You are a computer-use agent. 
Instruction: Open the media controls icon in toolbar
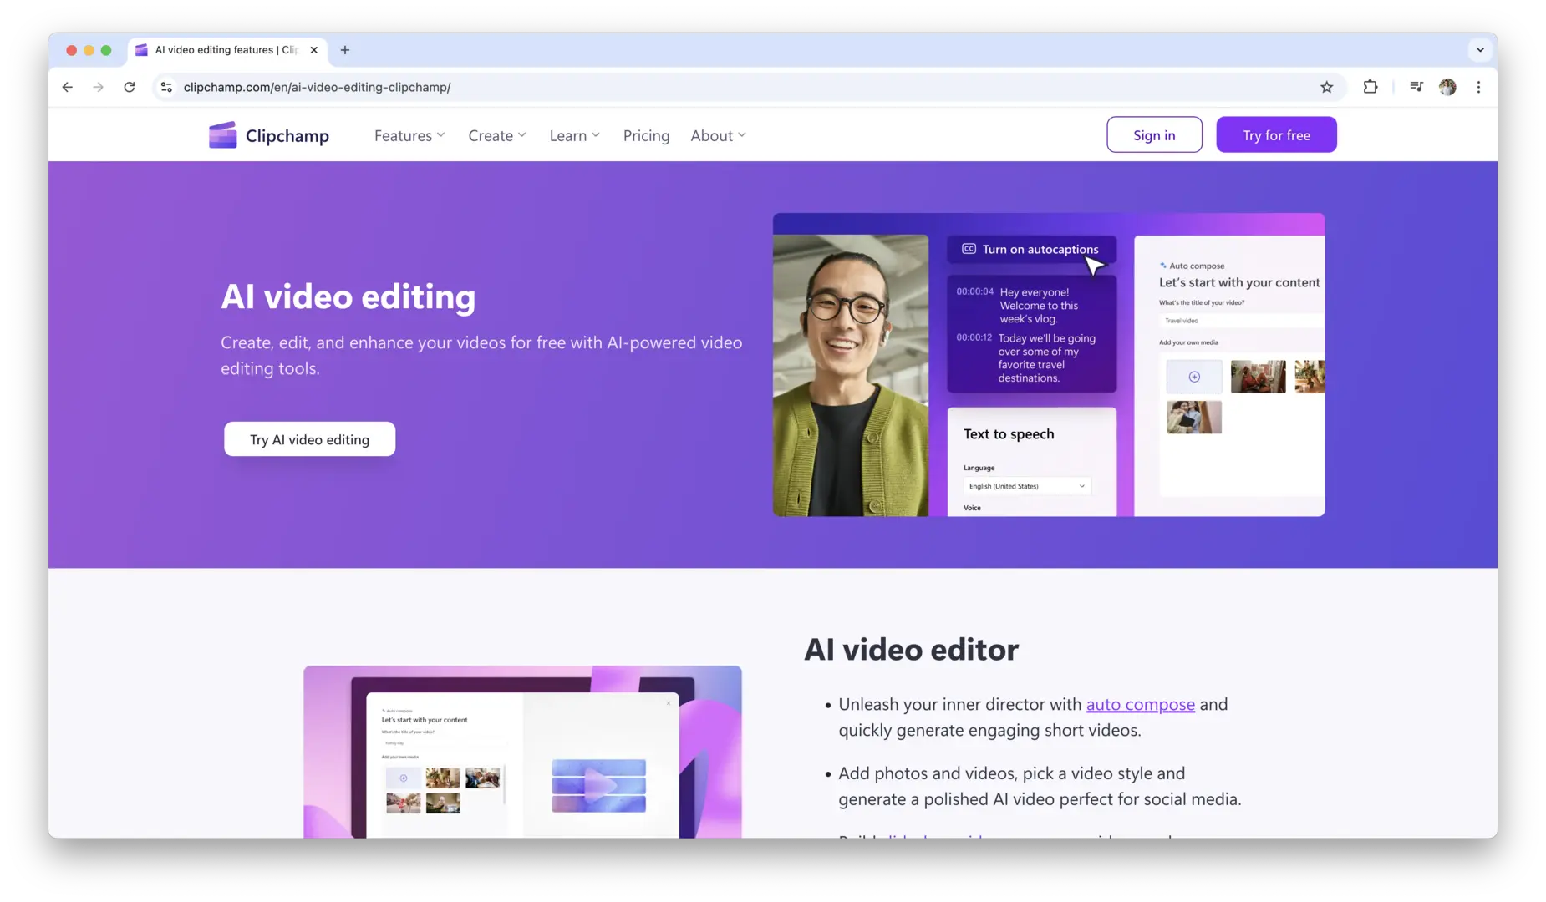click(x=1416, y=87)
